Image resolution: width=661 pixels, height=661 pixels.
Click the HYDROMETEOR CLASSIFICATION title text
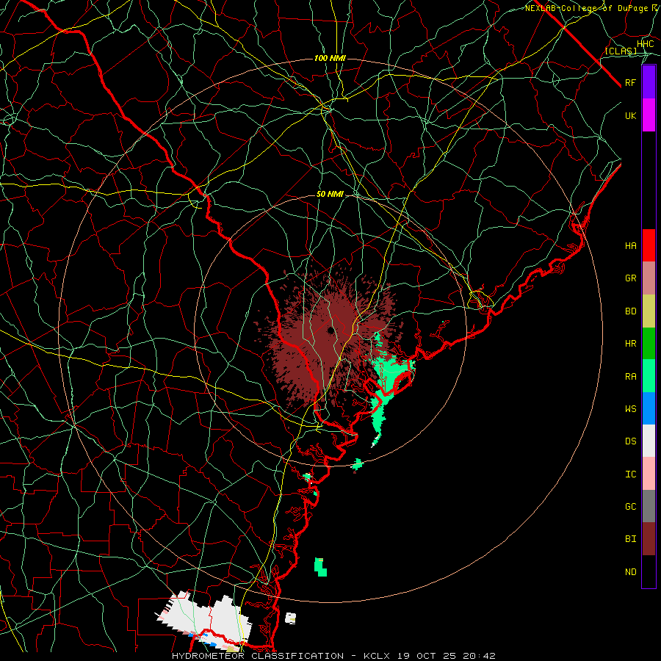[x=258, y=656]
